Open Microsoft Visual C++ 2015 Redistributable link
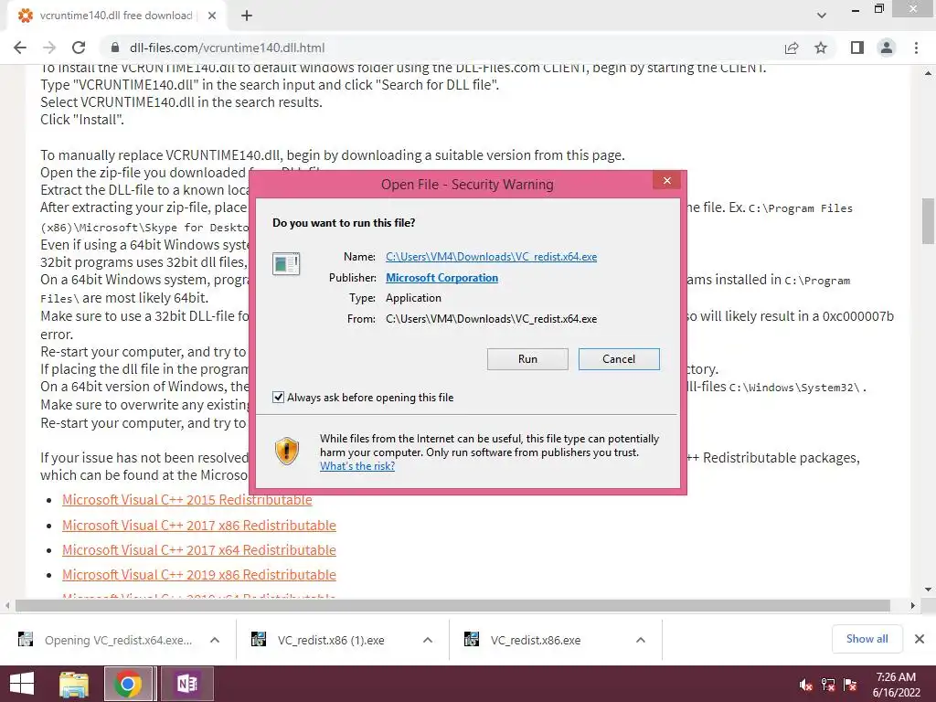This screenshot has width=936, height=702. click(186, 500)
